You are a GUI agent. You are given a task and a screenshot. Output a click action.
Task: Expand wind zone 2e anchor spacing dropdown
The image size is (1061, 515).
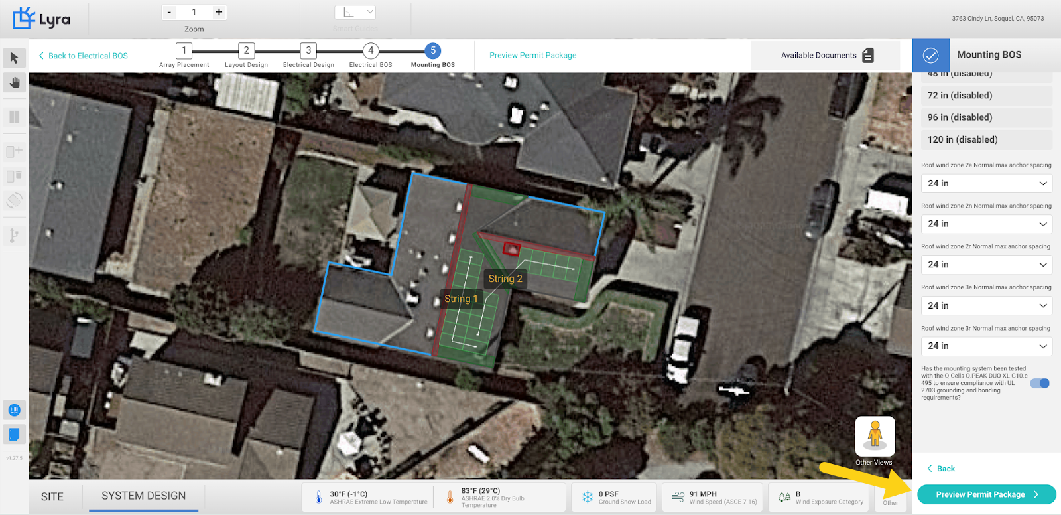[986, 183]
